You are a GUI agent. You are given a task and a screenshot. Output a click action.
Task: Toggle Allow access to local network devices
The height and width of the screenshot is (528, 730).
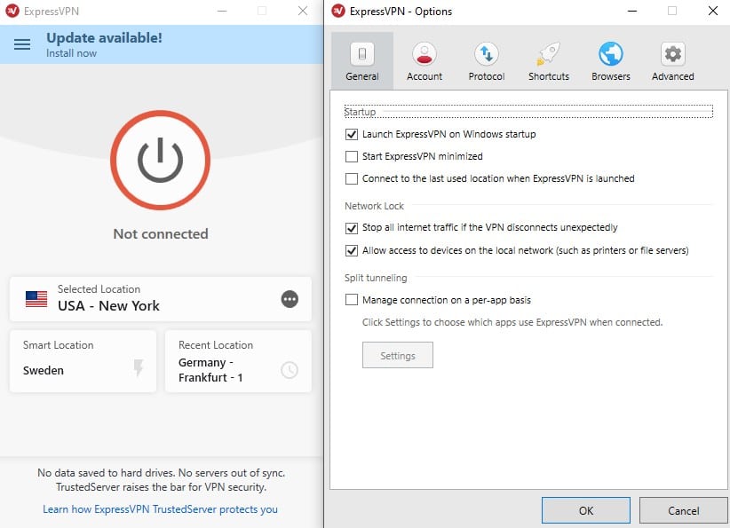coord(352,251)
